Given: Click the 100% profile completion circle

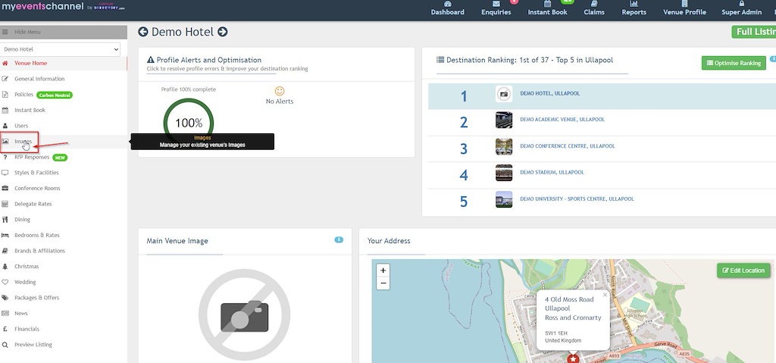Looking at the screenshot, I should click(x=189, y=123).
